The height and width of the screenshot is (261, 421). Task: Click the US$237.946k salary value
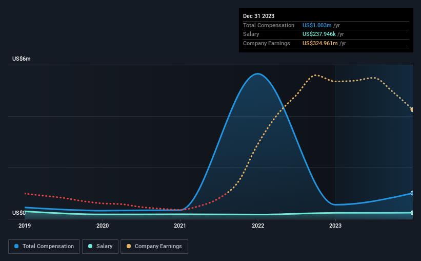point(319,34)
